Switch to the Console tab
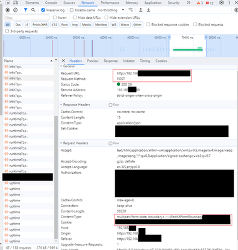Image resolution: width=238 pixels, height=250 pixels. (x=51, y=2)
